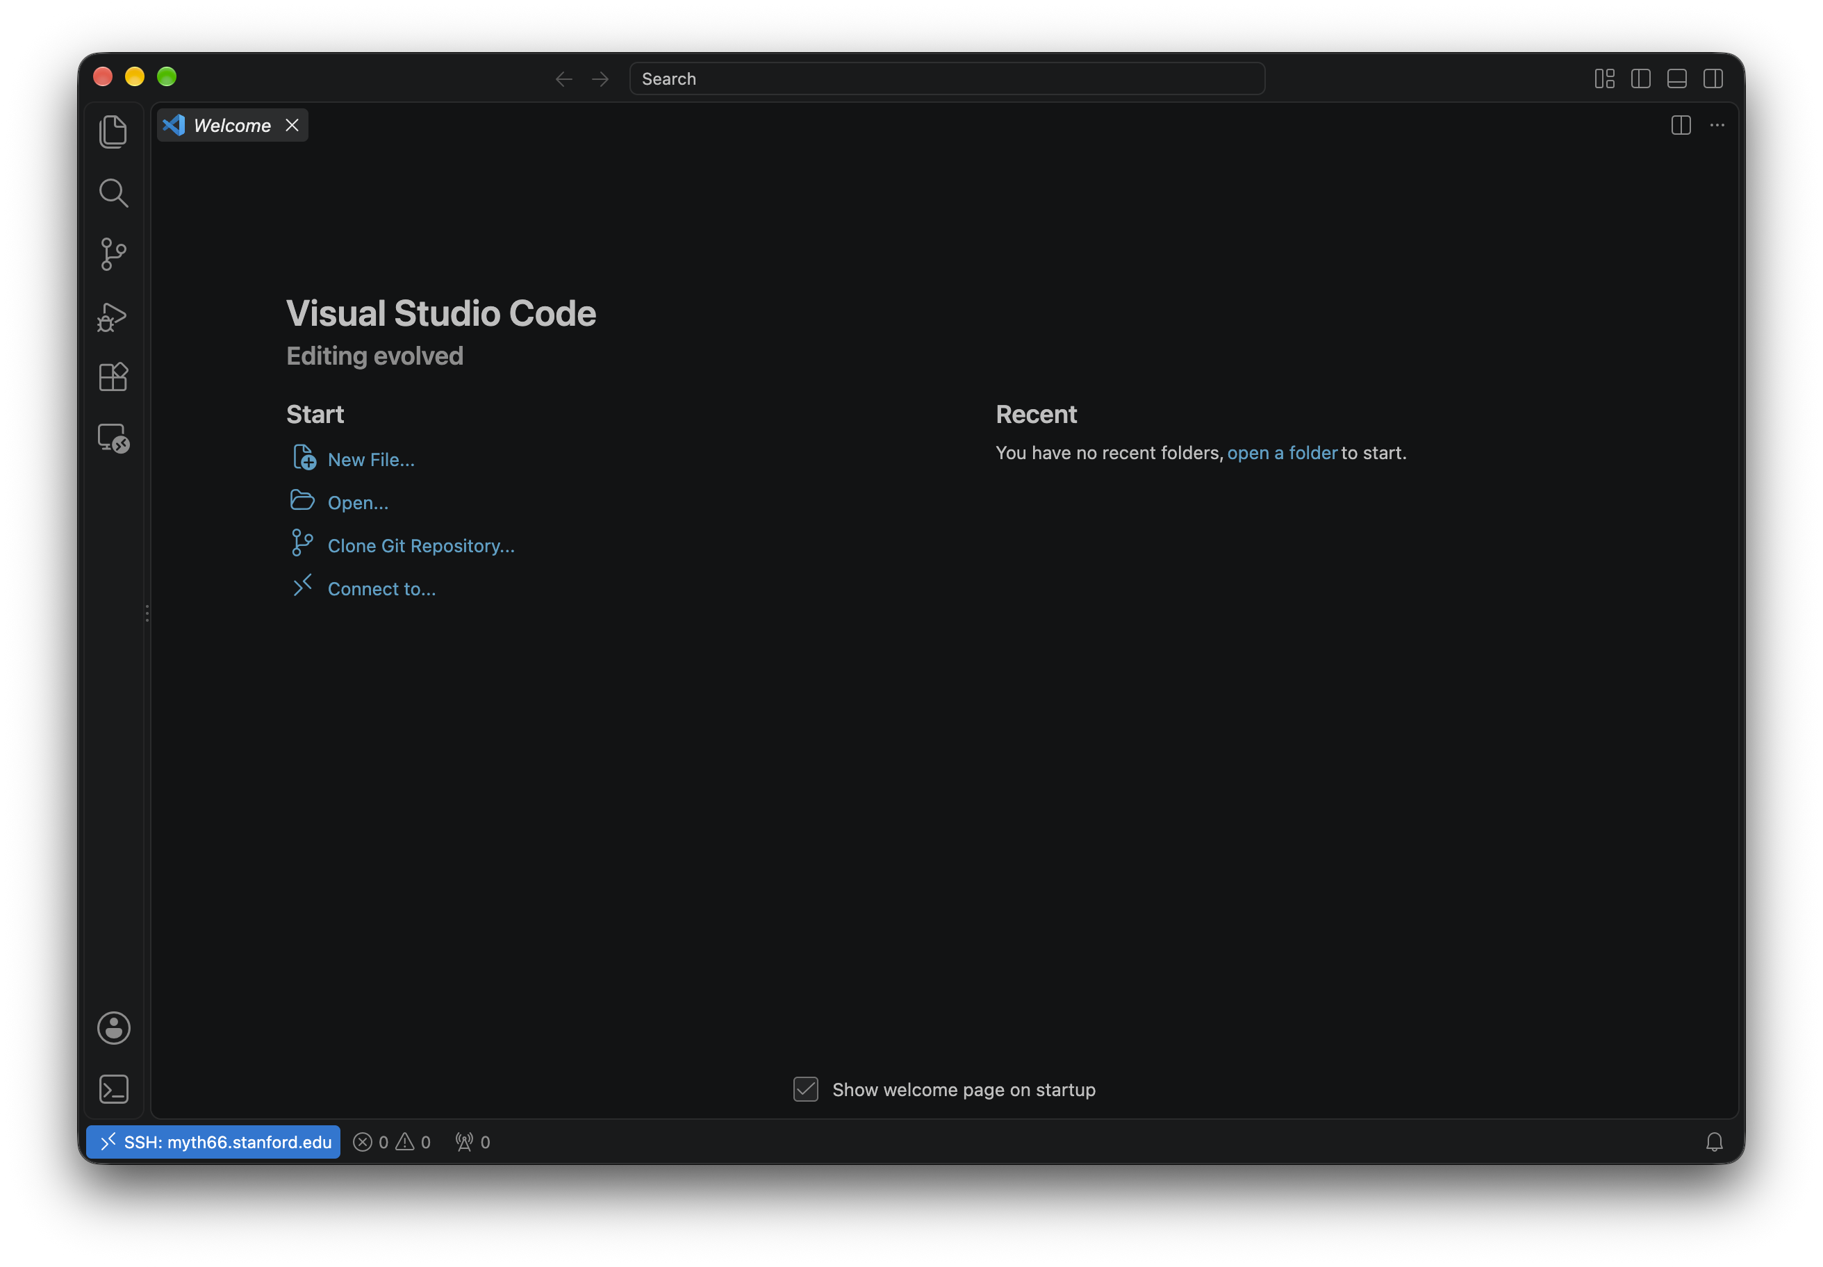
Task: Click SSH: myth66.stanford.edu remote indicator
Action: (x=213, y=1141)
